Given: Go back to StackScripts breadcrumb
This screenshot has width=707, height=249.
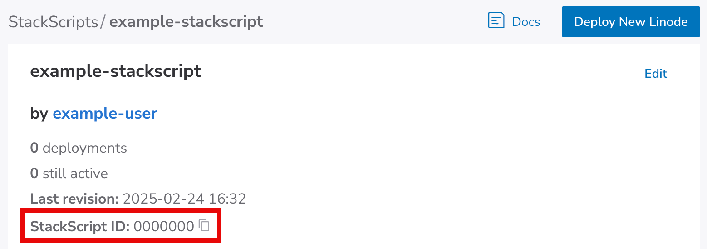Looking at the screenshot, I should coord(53,22).
